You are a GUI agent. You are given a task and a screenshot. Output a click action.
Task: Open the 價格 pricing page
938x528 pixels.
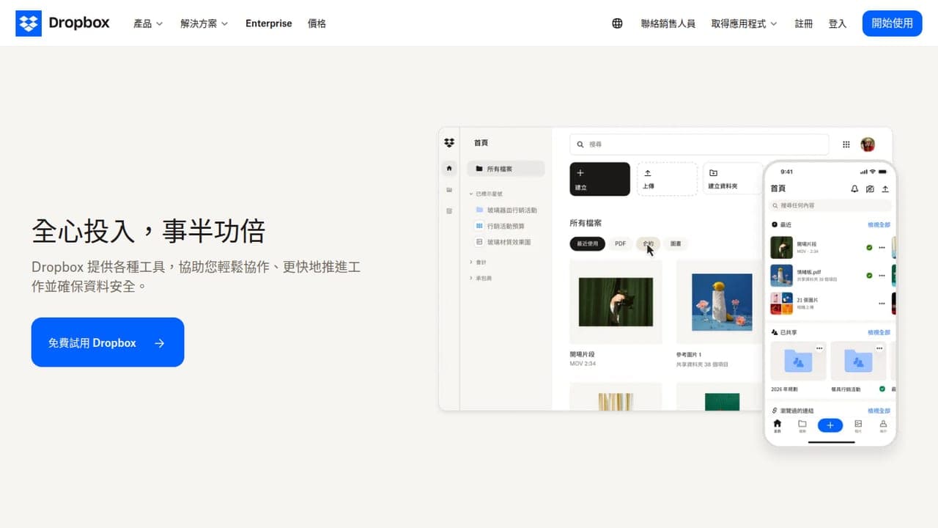pyautogui.click(x=317, y=23)
